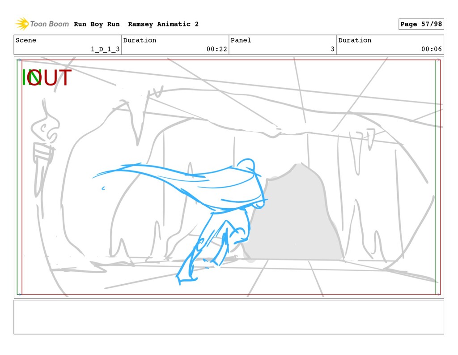
Task: Click the 'Page 57/98' box
Action: 421,24
